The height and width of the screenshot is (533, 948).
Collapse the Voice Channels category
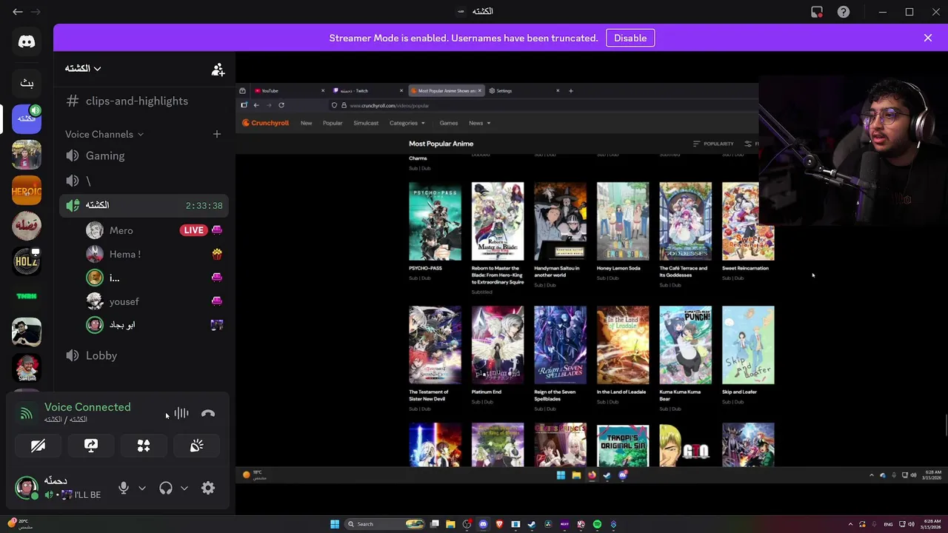coord(104,134)
